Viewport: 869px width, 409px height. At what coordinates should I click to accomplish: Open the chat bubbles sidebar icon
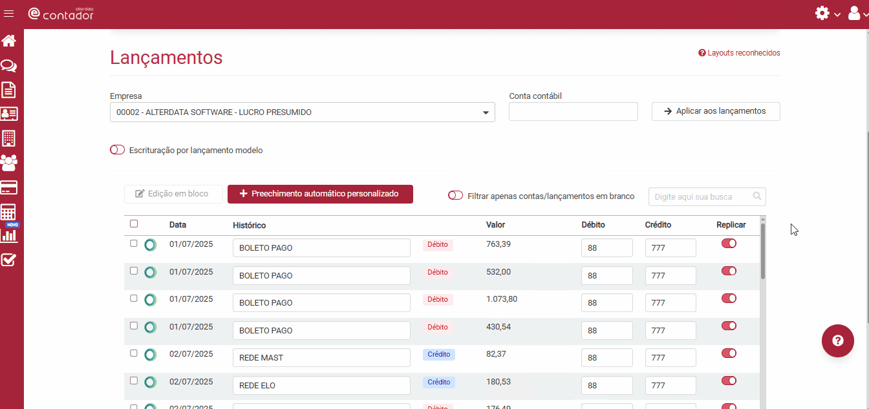(8, 66)
